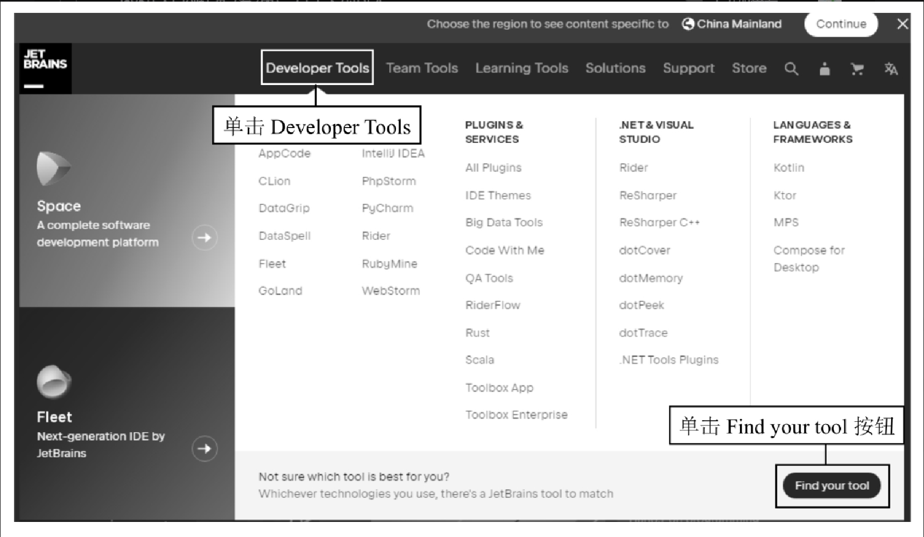Open the .NET Tools Plugins link

(x=669, y=359)
